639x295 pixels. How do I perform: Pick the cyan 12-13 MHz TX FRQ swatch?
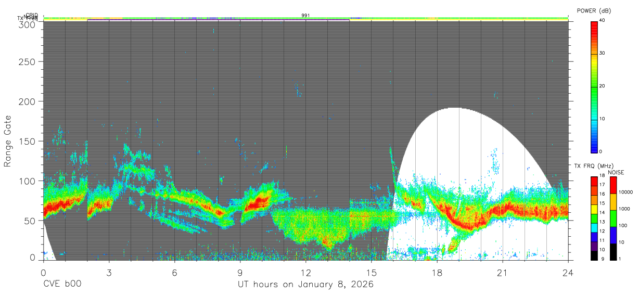point(594,228)
